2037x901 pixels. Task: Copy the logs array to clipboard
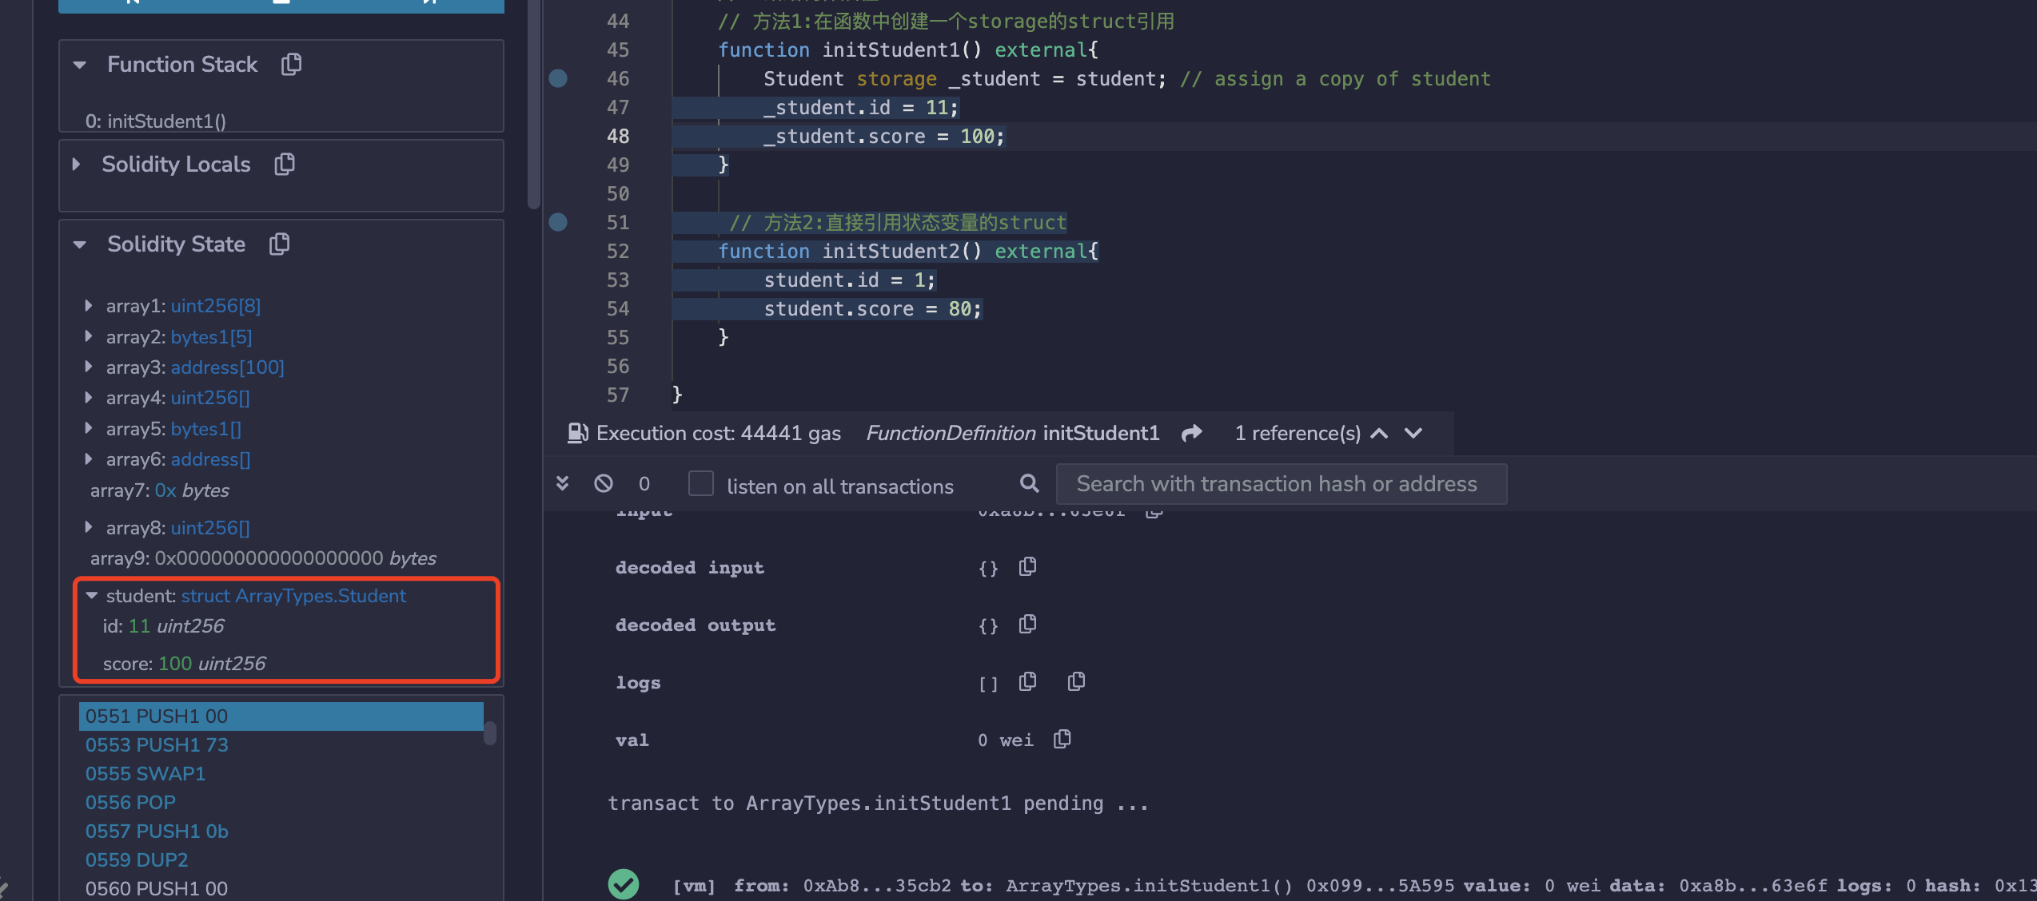click(x=1027, y=681)
